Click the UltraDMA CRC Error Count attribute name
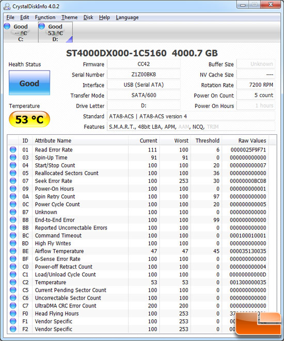284x341 pixels. point(66,306)
